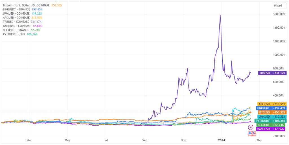Click the red US flag economic event icon

pyautogui.click(x=250, y=133)
